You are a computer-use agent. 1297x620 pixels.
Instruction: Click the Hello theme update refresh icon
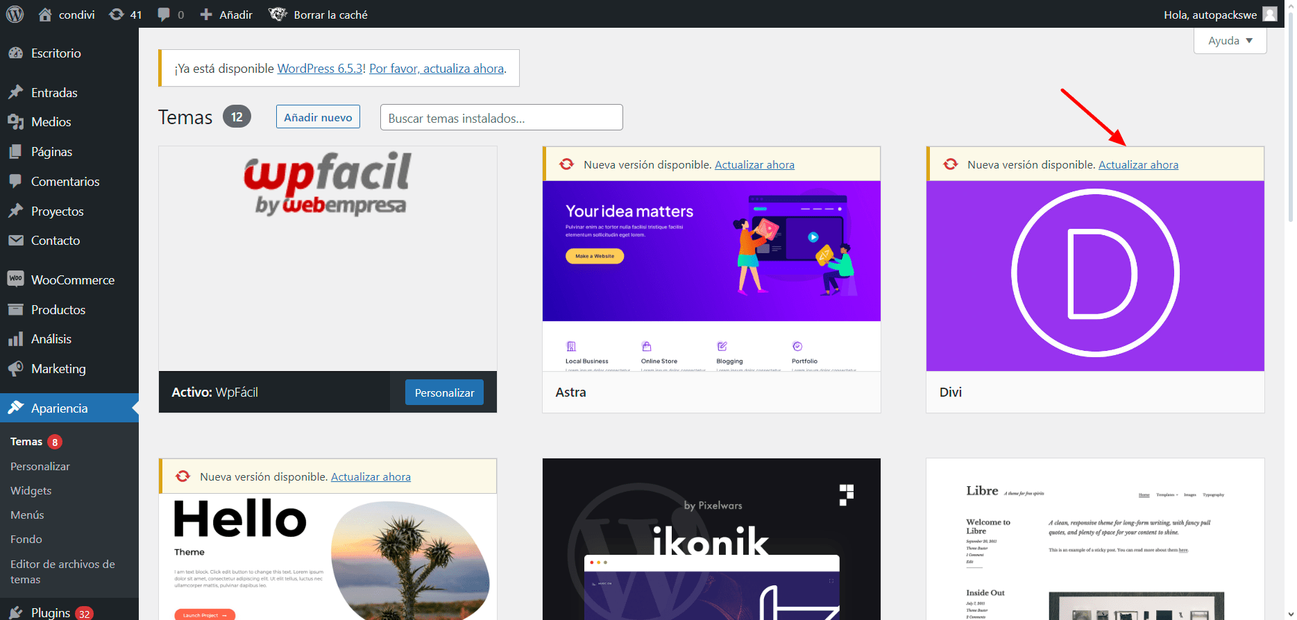(x=183, y=476)
